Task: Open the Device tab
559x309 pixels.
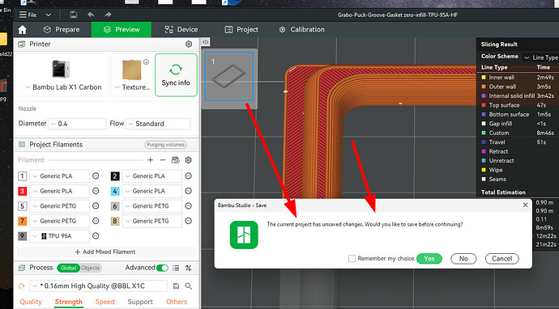Action: [x=181, y=30]
